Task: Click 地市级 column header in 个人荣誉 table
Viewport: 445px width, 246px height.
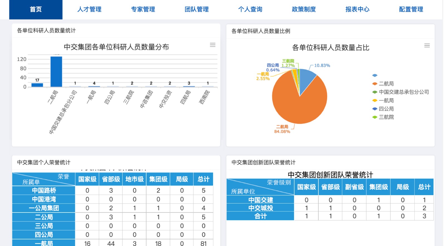Action: click(x=135, y=179)
